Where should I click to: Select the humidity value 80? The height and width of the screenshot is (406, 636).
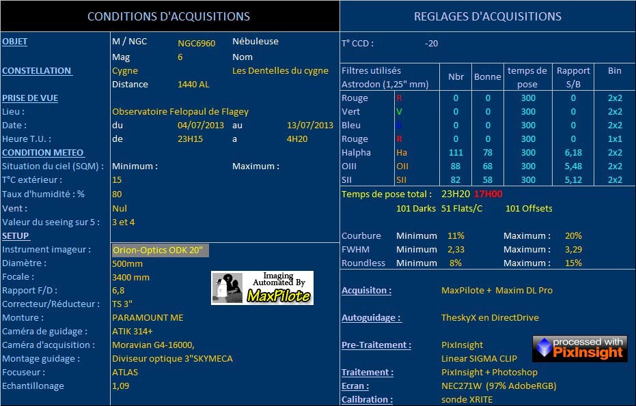pos(117,194)
